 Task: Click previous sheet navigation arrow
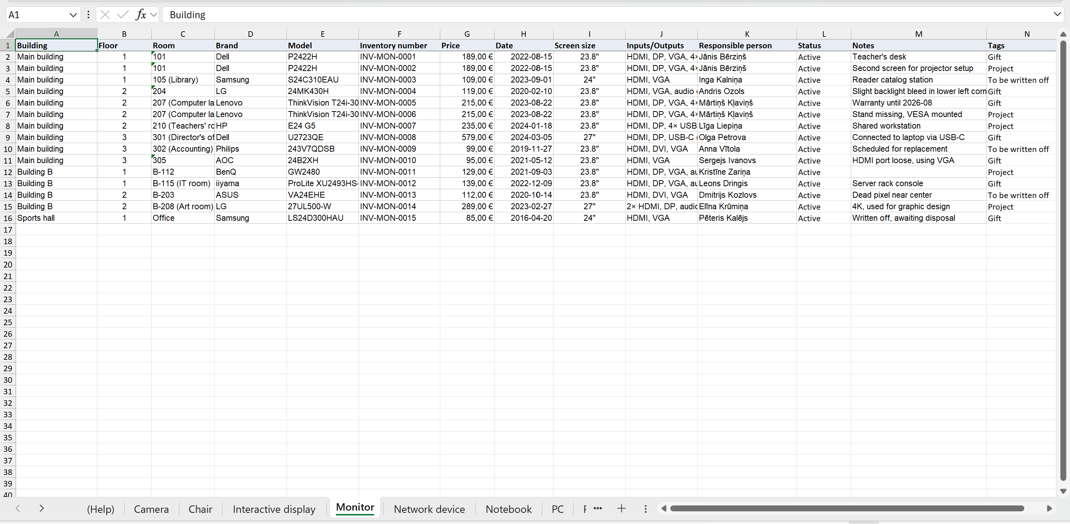click(x=18, y=508)
